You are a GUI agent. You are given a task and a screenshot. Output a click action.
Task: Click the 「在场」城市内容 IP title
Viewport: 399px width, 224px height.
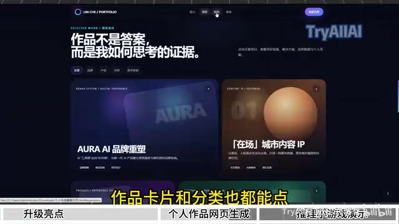pyautogui.click(x=268, y=144)
